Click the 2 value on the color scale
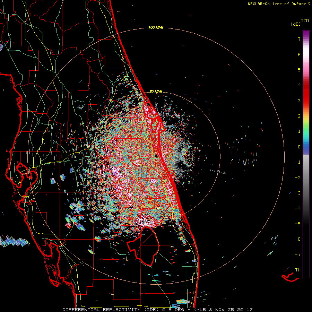 [x=299, y=116]
